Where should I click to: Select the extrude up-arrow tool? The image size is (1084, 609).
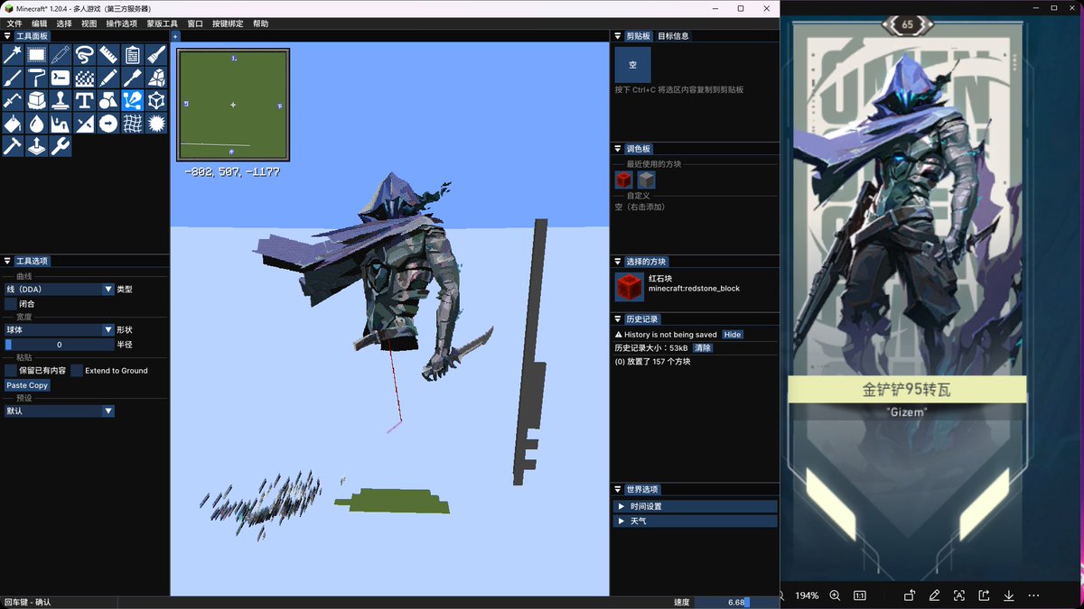[37, 145]
